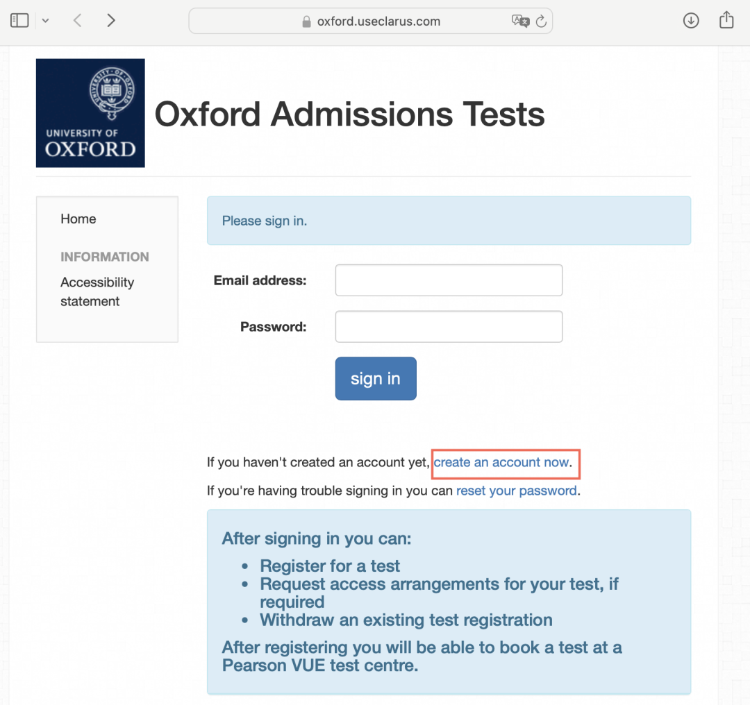The image size is (750, 705).
Task: Expand the sidebar dropdown chevron
Action: 45,21
